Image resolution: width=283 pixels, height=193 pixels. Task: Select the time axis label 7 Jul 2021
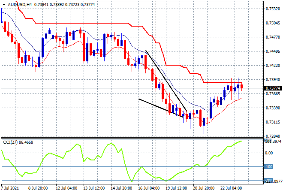(x=10, y=188)
